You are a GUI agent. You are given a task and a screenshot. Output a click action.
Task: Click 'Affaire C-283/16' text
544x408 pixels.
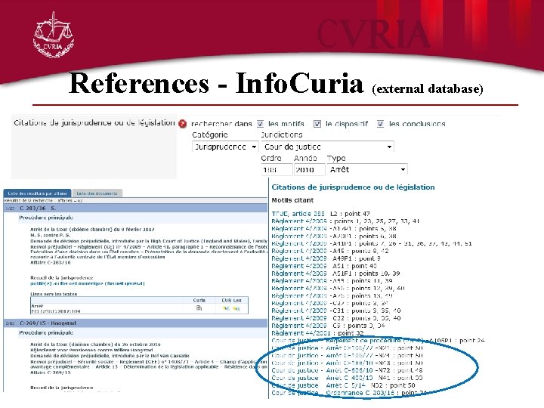click(x=51, y=263)
